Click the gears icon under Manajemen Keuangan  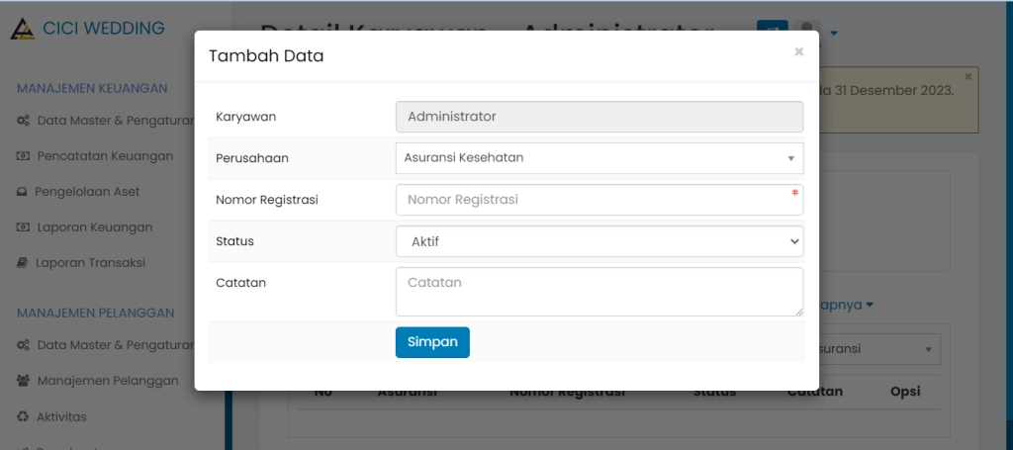click(x=24, y=121)
